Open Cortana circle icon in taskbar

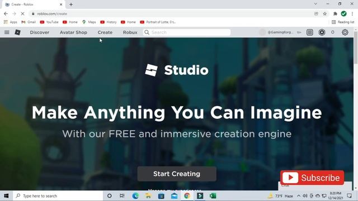coord(110,196)
